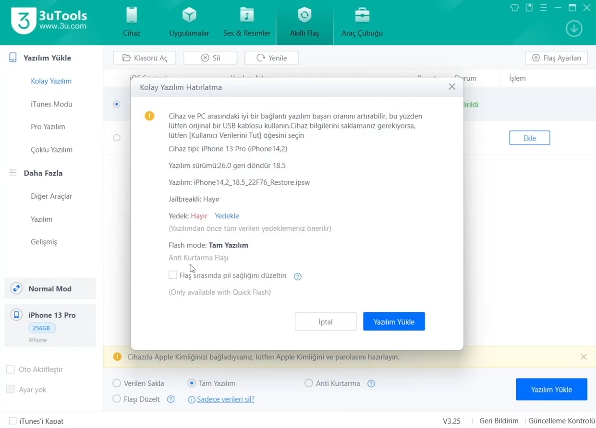The height and width of the screenshot is (428, 596).
Task: Dismiss the Apple Kimliği warning banner
Action: [x=584, y=357]
